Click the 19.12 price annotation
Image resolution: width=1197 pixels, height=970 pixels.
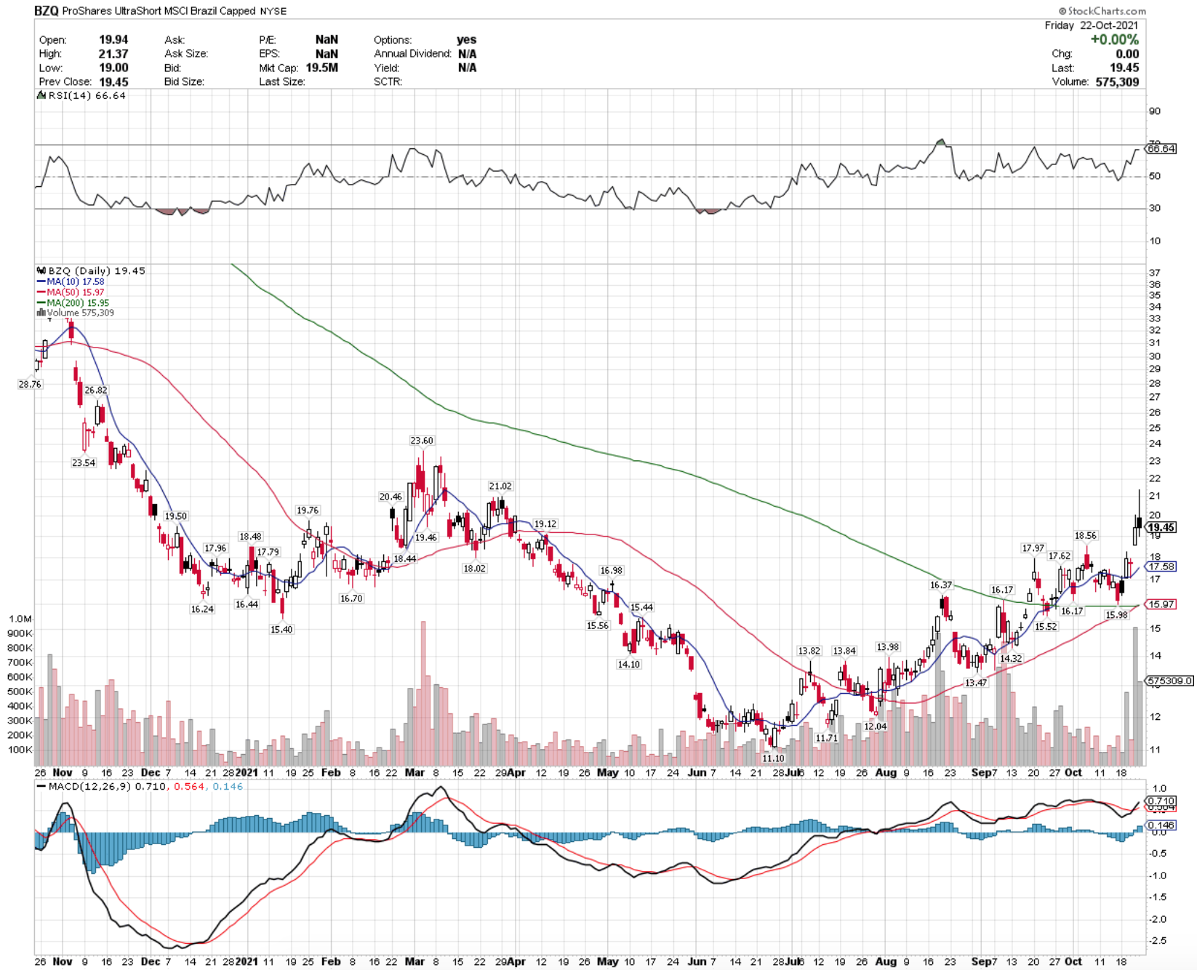(x=545, y=524)
